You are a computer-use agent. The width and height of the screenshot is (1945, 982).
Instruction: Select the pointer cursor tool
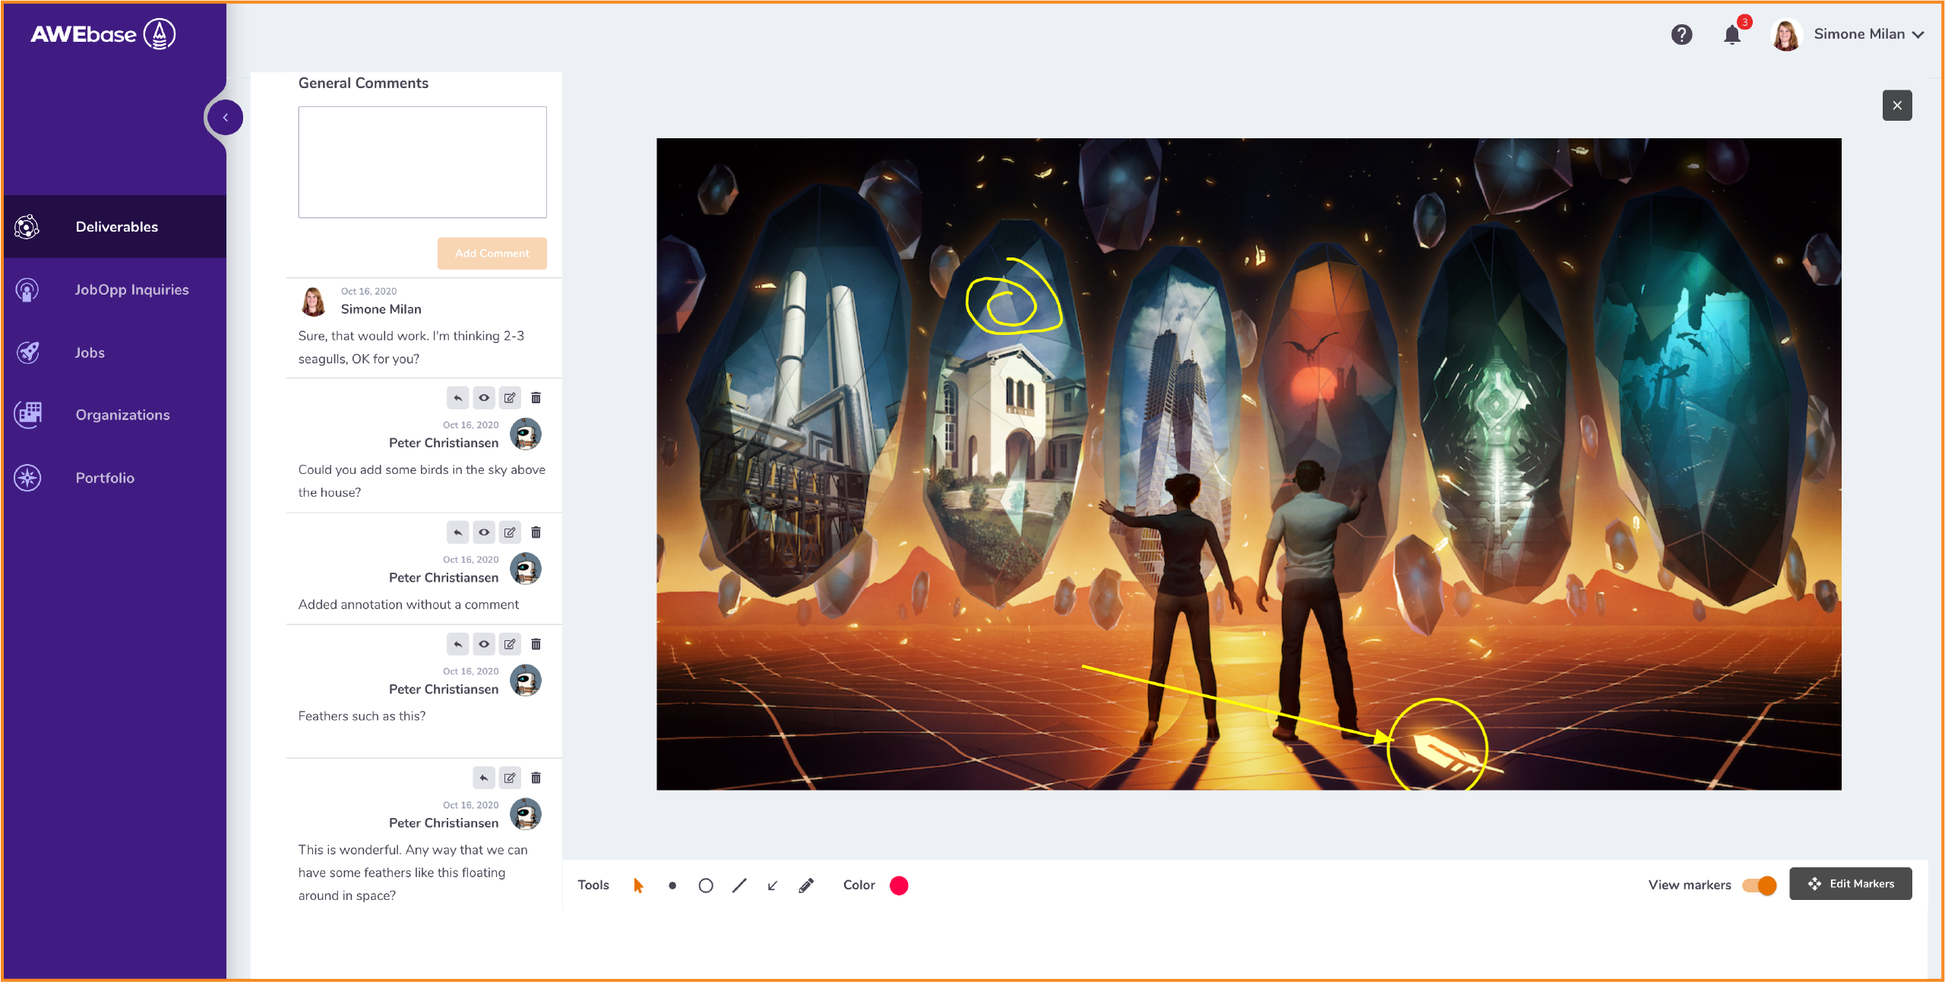[638, 886]
